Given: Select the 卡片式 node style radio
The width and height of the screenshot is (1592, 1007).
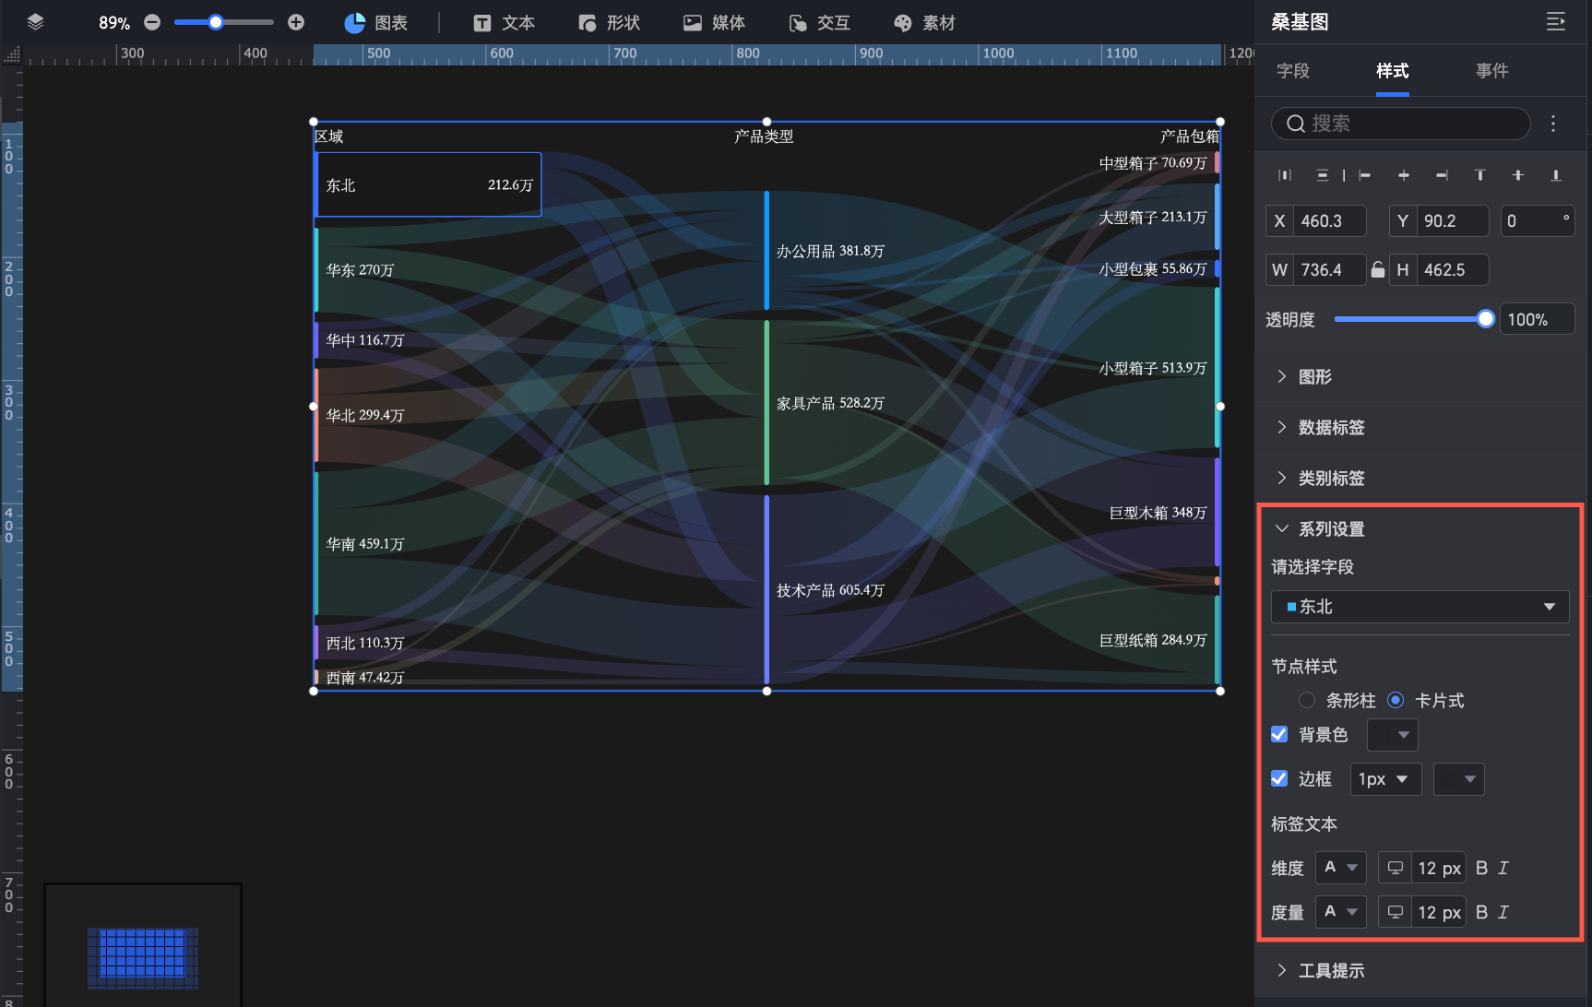Looking at the screenshot, I should coord(1396,700).
